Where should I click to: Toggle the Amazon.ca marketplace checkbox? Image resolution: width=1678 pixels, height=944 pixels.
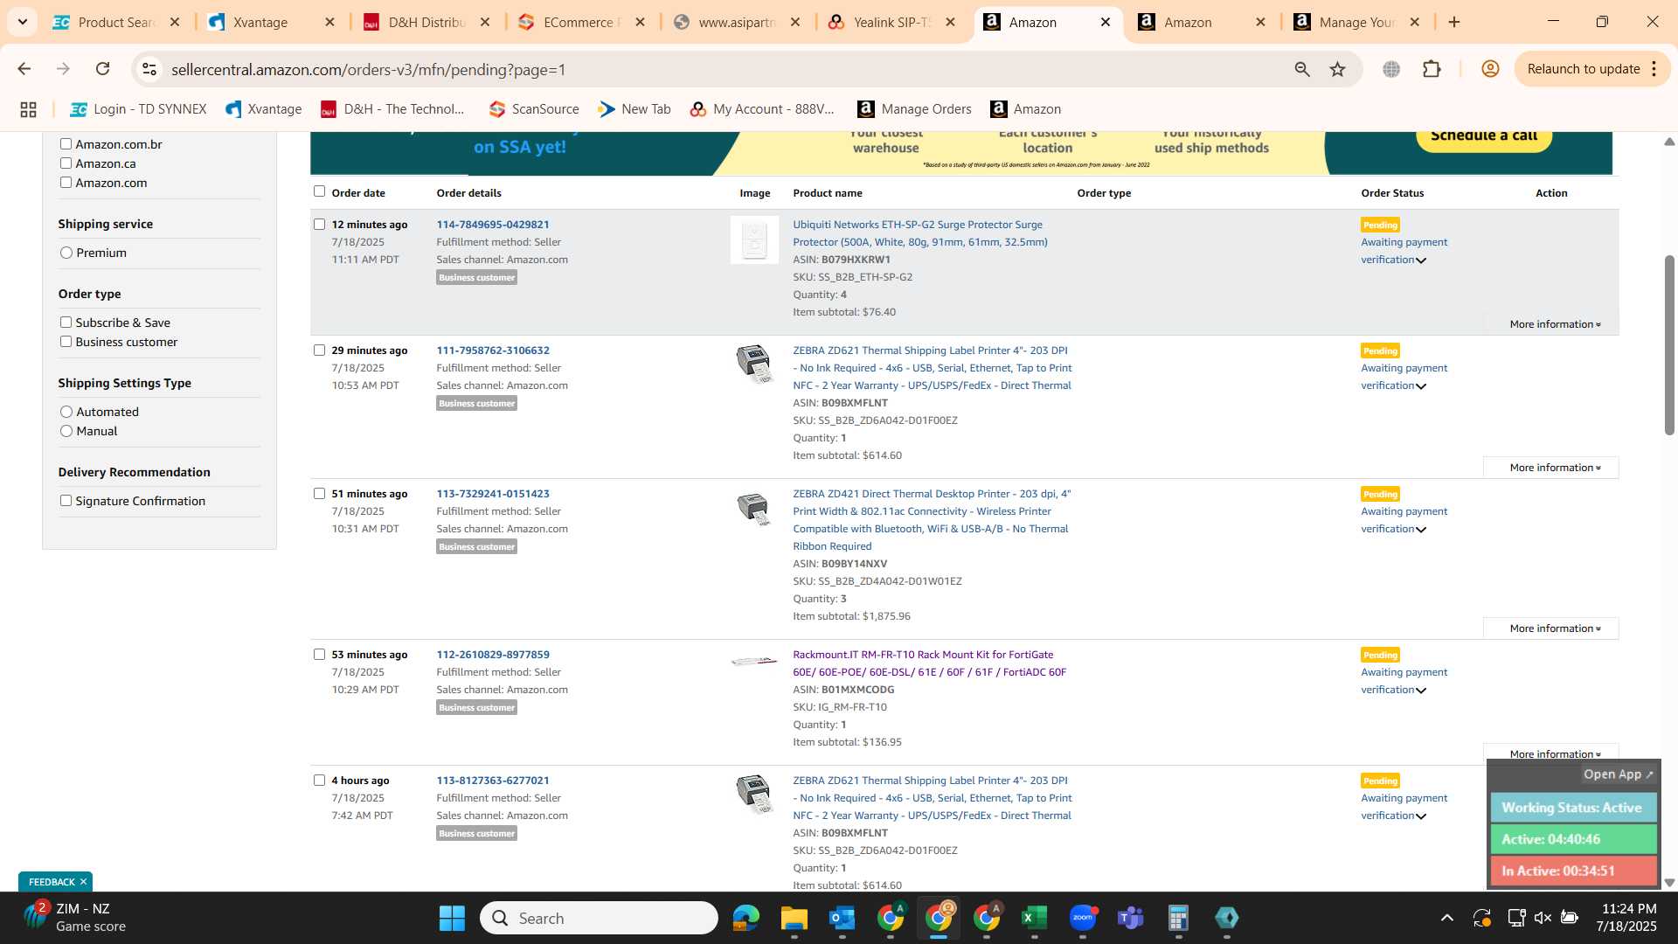coord(66,163)
